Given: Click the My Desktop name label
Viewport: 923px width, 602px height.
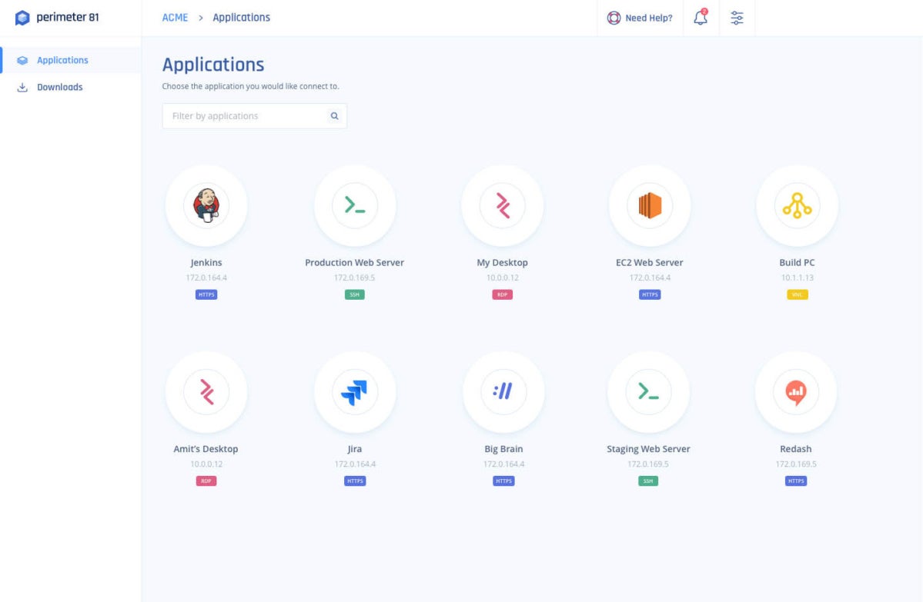Looking at the screenshot, I should pyautogui.click(x=502, y=263).
